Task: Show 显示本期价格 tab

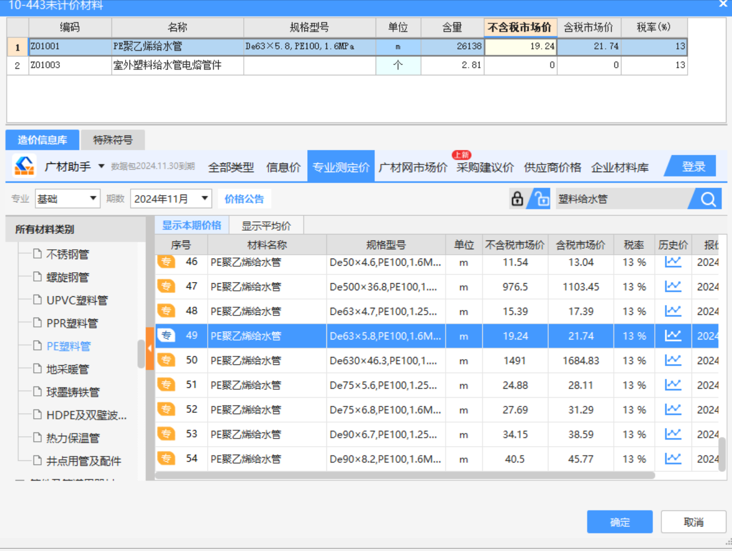Action: click(191, 225)
